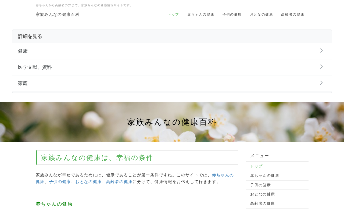
Task: Open 高齢者の健康 in the top navigation
Action: pyautogui.click(x=293, y=15)
